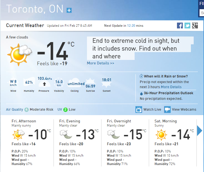Click the 36-Hour Precipitation Outlook heading
Viewport: 204px width, 172px height.
(168, 93)
